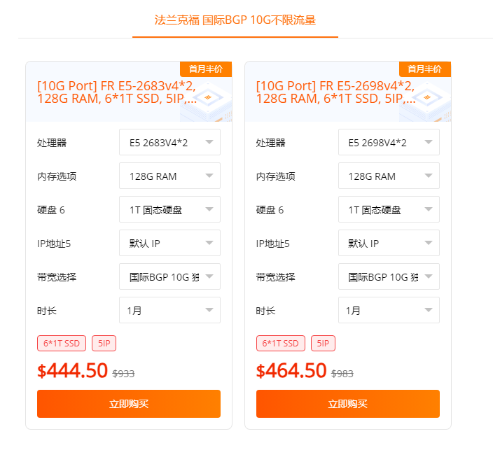Open 1T SSD disk dropdown in left card
Viewport: 493px width, 450px height.
[169, 210]
